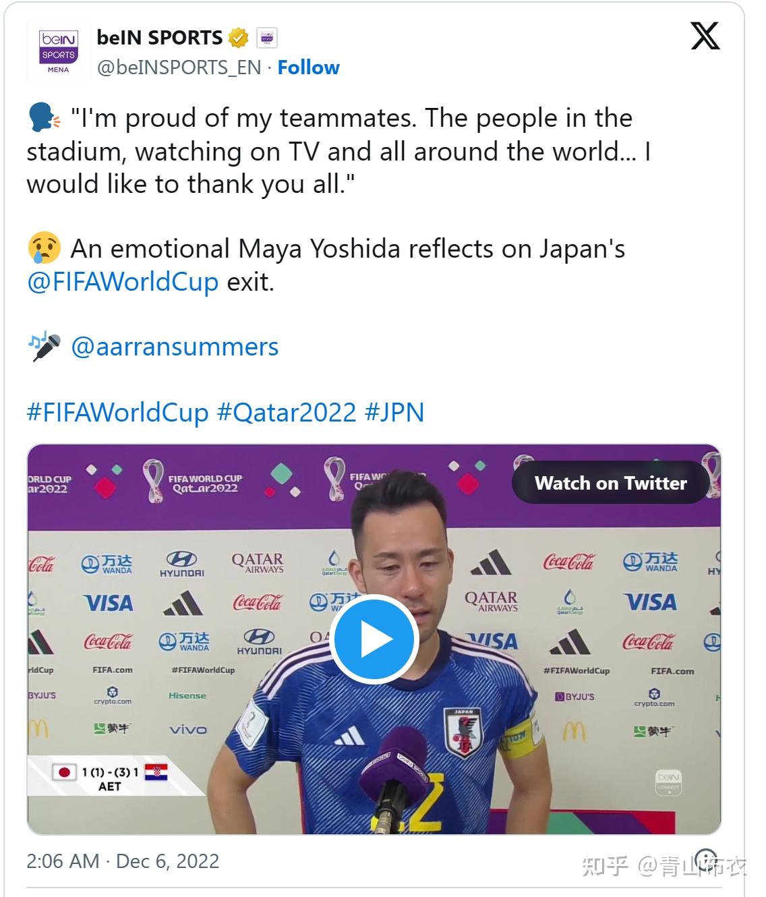Viewport: 766px width, 897px height.
Task: Click the X logo icon
Action: pyautogui.click(x=705, y=36)
